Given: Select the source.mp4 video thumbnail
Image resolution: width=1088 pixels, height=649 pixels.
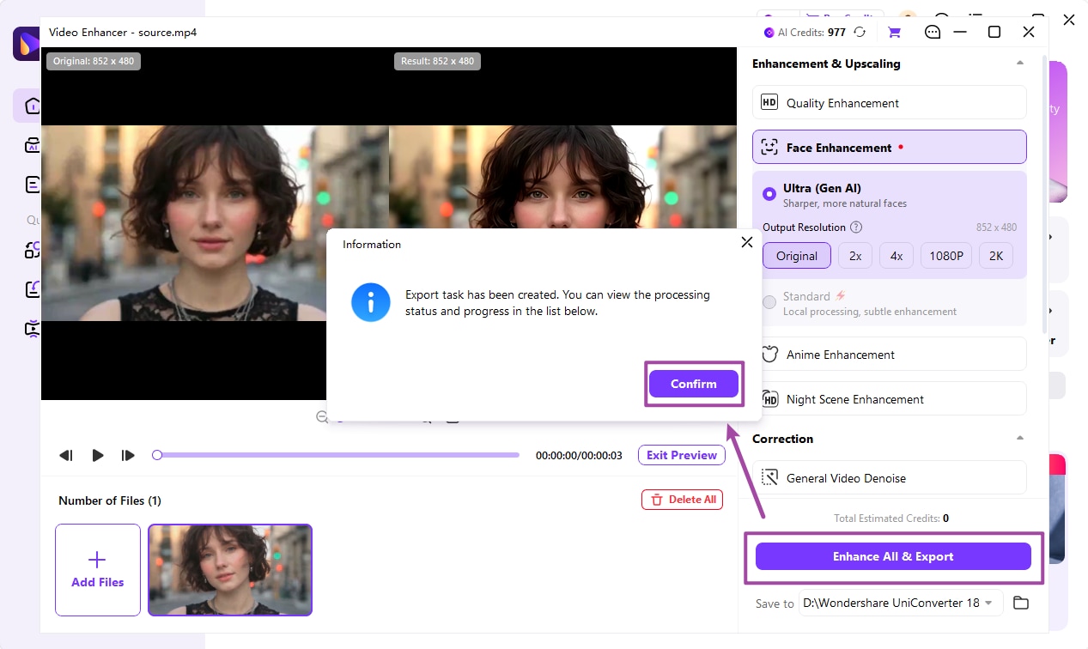Looking at the screenshot, I should (x=230, y=570).
